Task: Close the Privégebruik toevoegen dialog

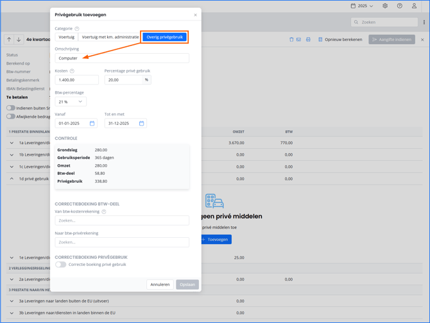Action: [195, 15]
